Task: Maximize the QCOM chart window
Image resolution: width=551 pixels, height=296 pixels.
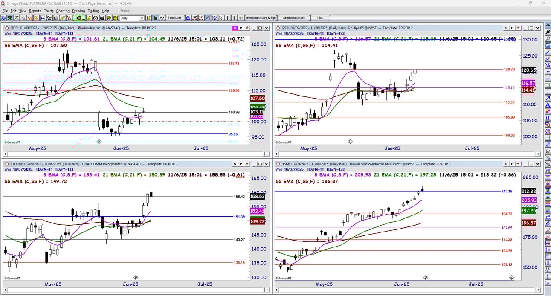Action: tap(260, 164)
